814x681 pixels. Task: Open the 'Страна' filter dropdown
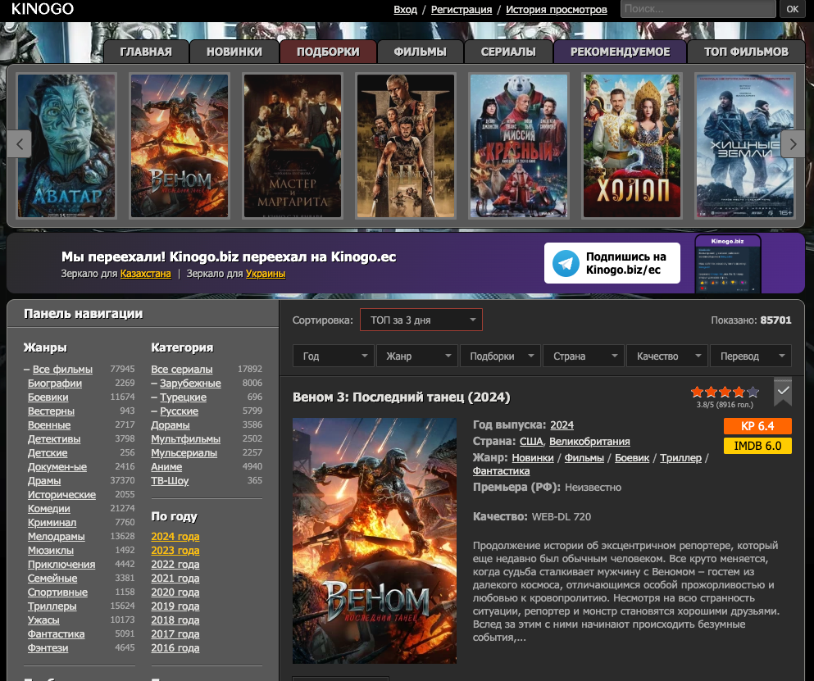pyautogui.click(x=583, y=356)
